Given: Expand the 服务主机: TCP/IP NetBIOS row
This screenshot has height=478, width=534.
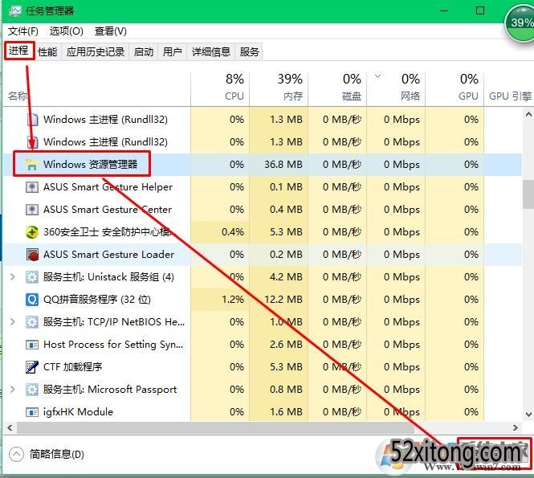Looking at the screenshot, I should (x=13, y=322).
